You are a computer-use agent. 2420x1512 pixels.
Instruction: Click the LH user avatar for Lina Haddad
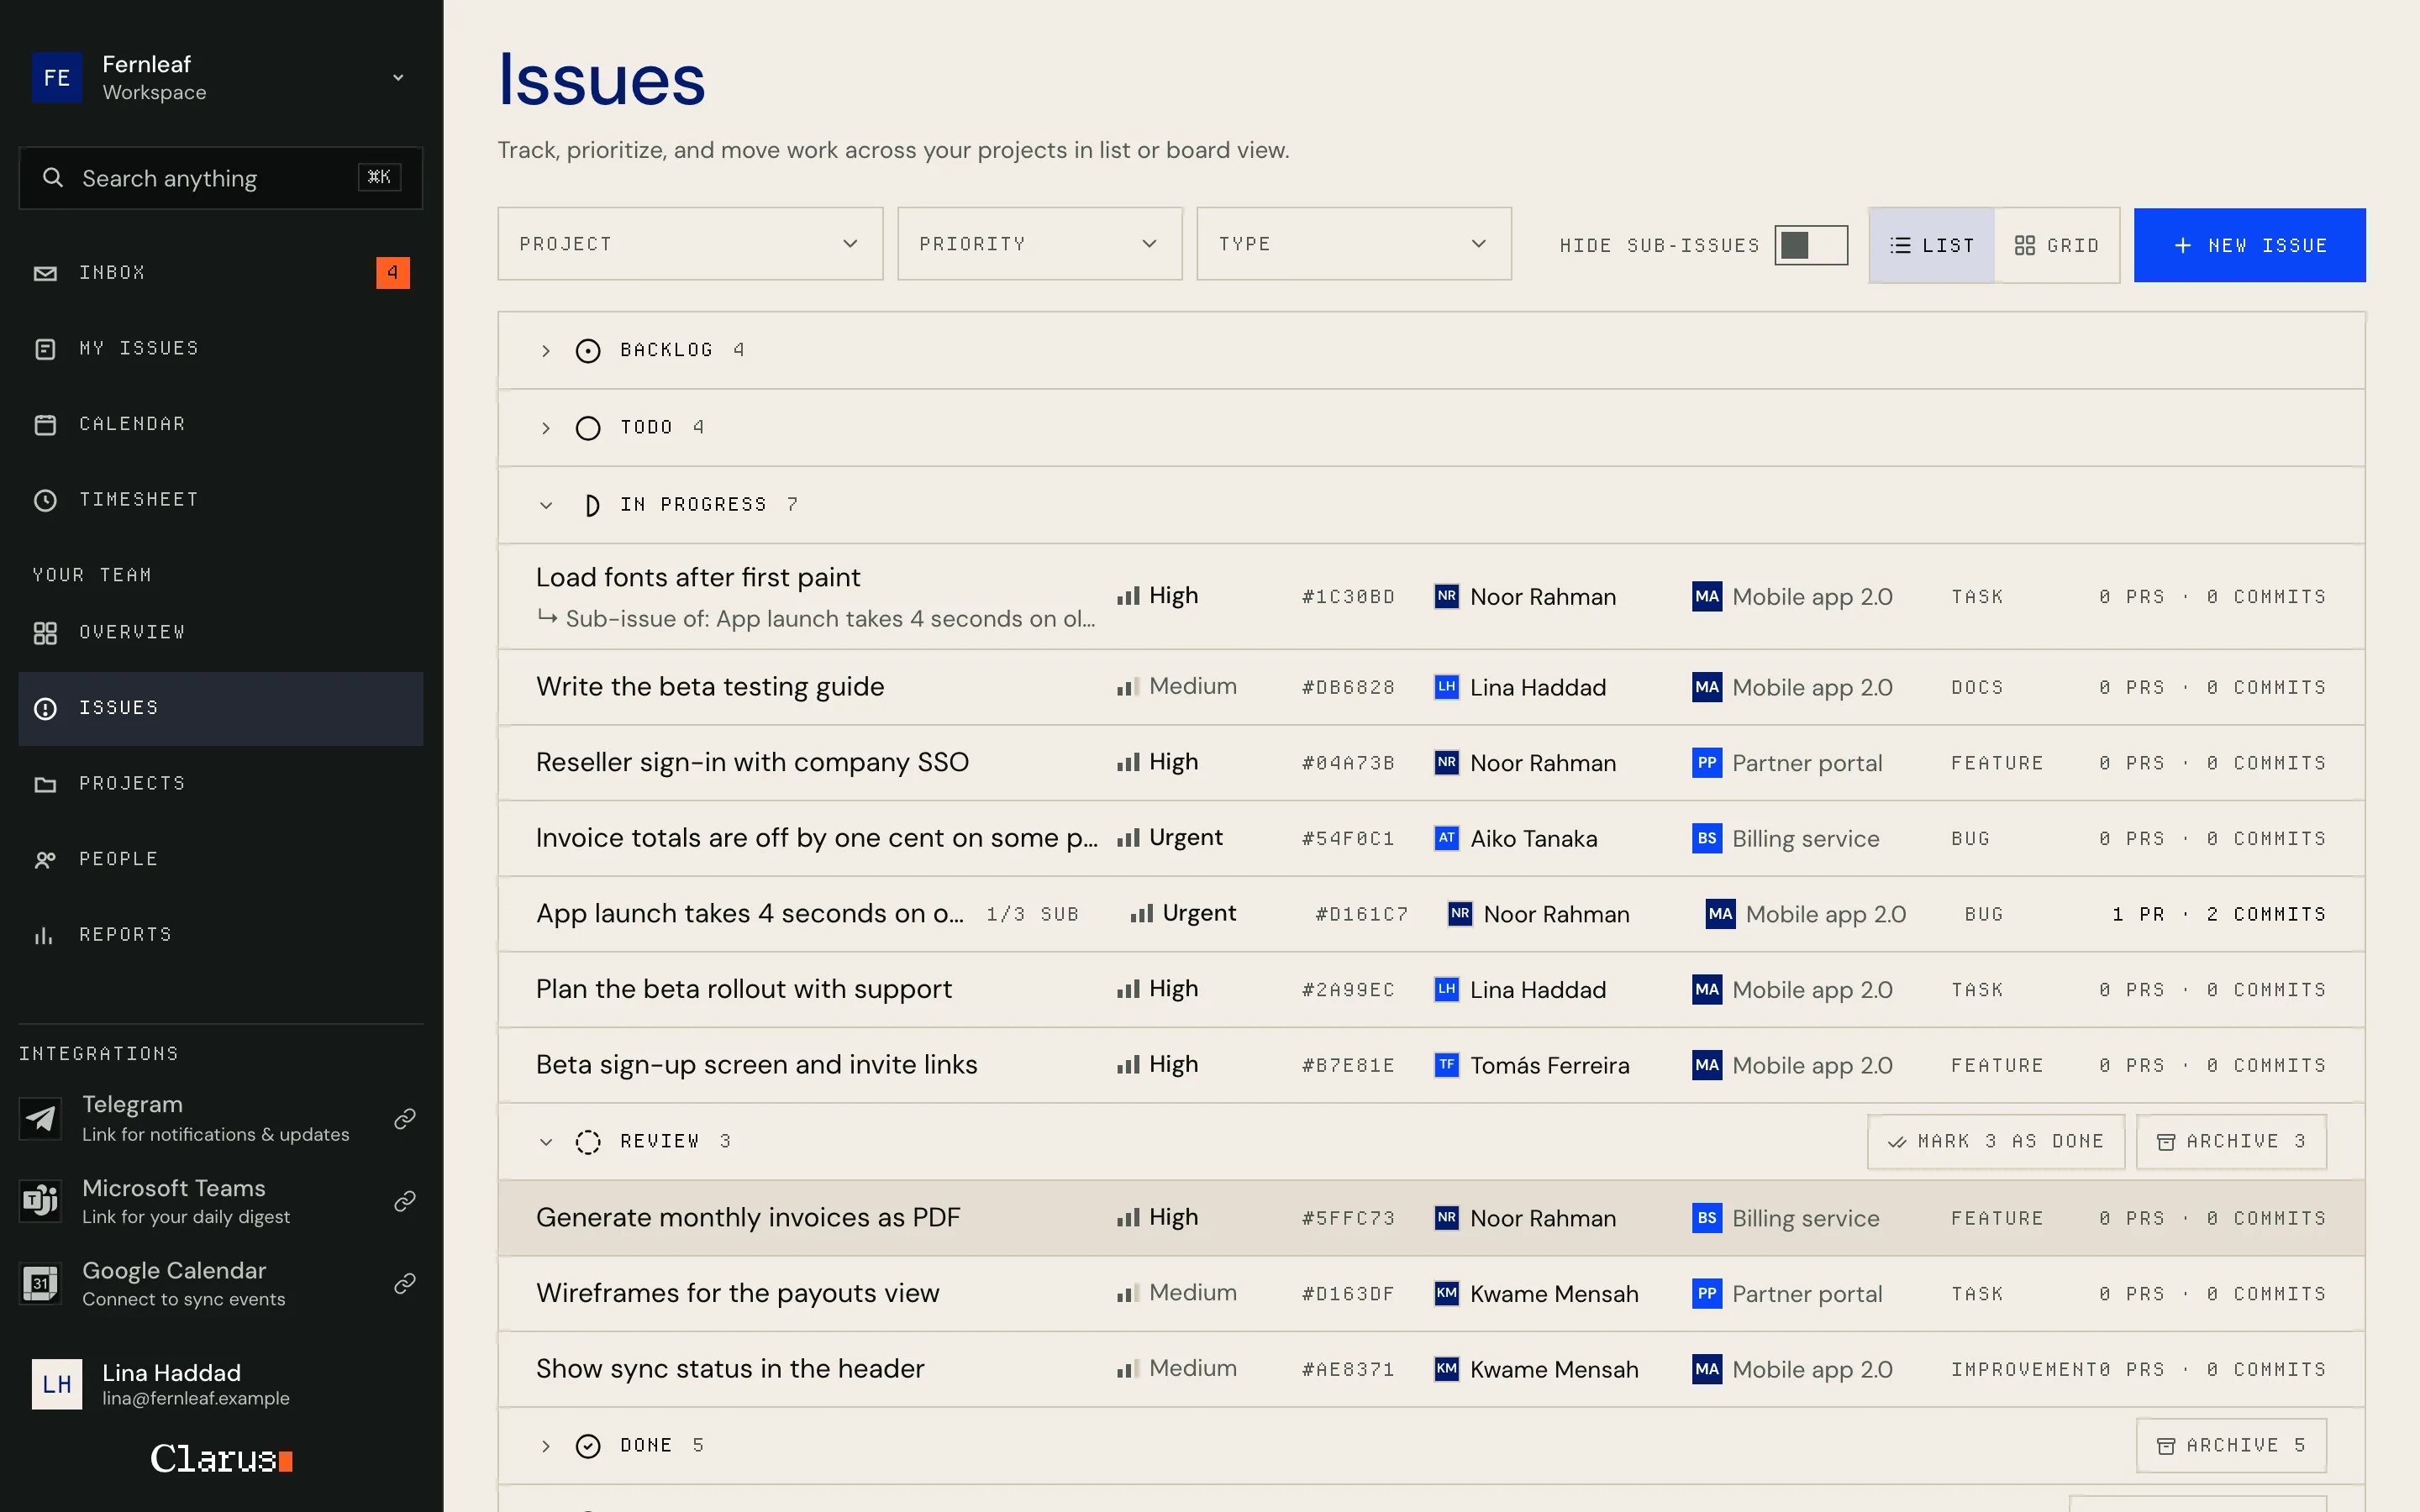57,1384
